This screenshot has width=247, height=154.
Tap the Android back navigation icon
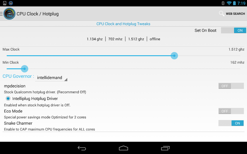click(82, 148)
